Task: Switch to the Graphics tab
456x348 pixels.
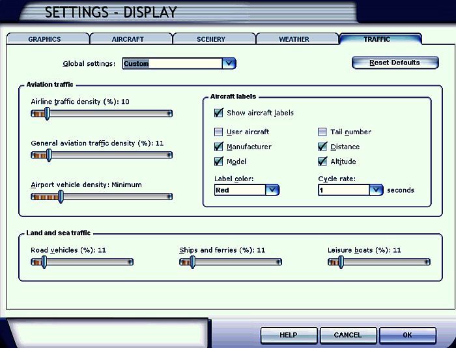Action: pyautogui.click(x=44, y=39)
